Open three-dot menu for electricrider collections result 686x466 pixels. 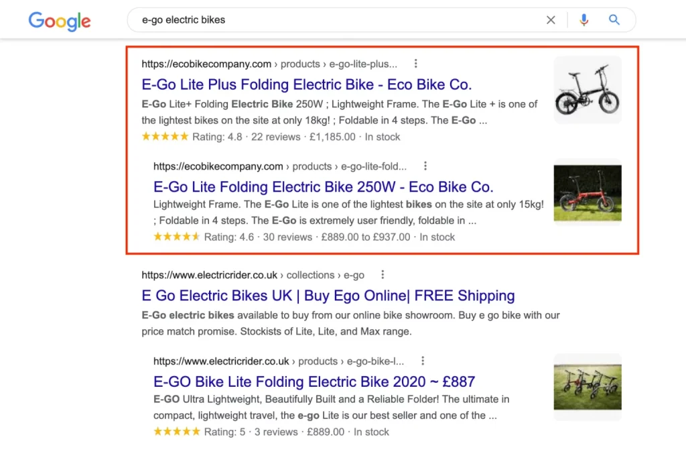[383, 275]
